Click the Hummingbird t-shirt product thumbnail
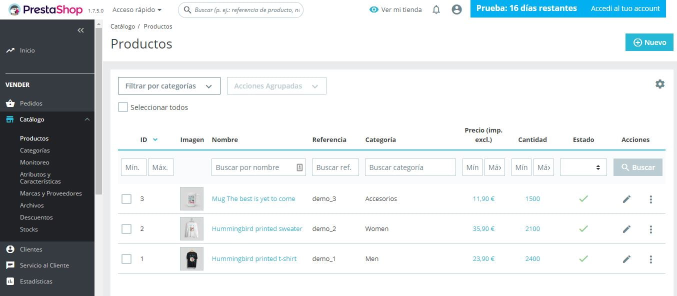The height and width of the screenshot is (296, 677). 191,258
